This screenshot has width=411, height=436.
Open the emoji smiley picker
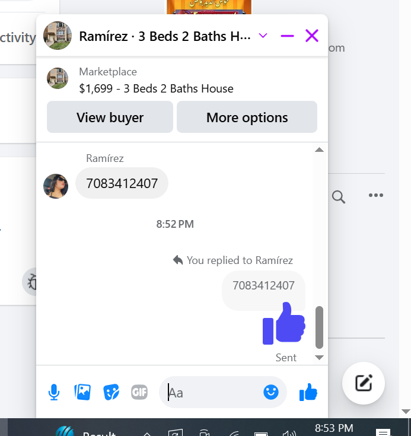(x=271, y=392)
